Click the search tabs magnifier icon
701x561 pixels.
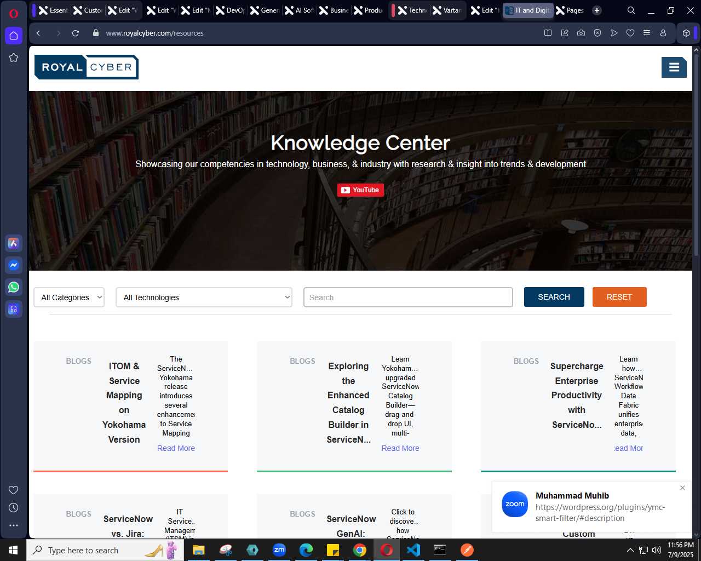pos(631,10)
